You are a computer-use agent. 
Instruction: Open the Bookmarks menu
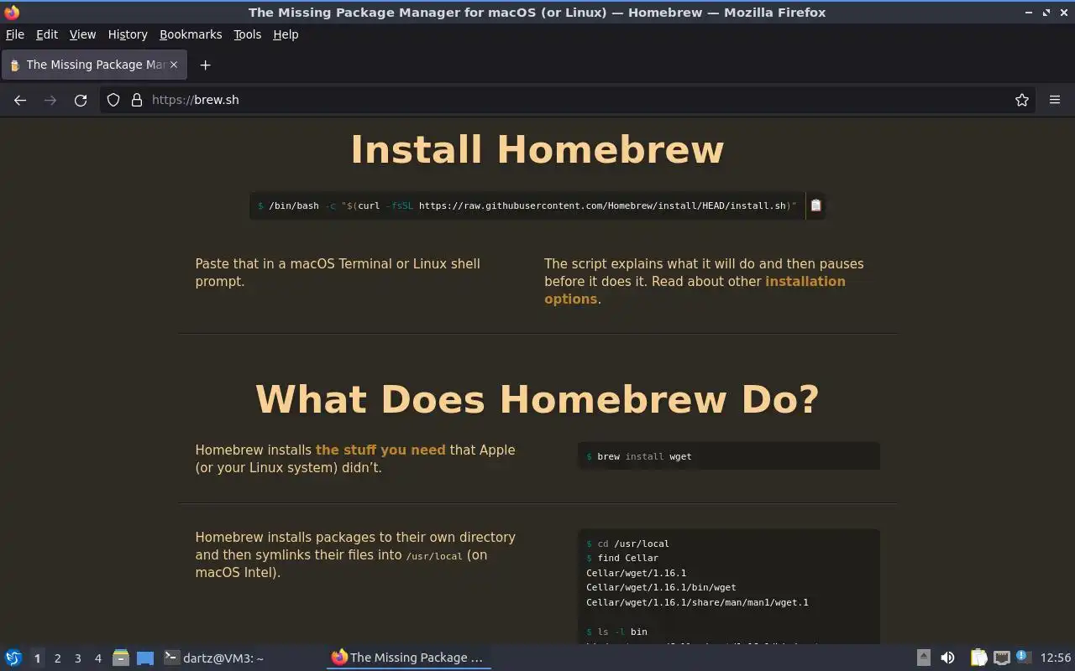coord(191,34)
